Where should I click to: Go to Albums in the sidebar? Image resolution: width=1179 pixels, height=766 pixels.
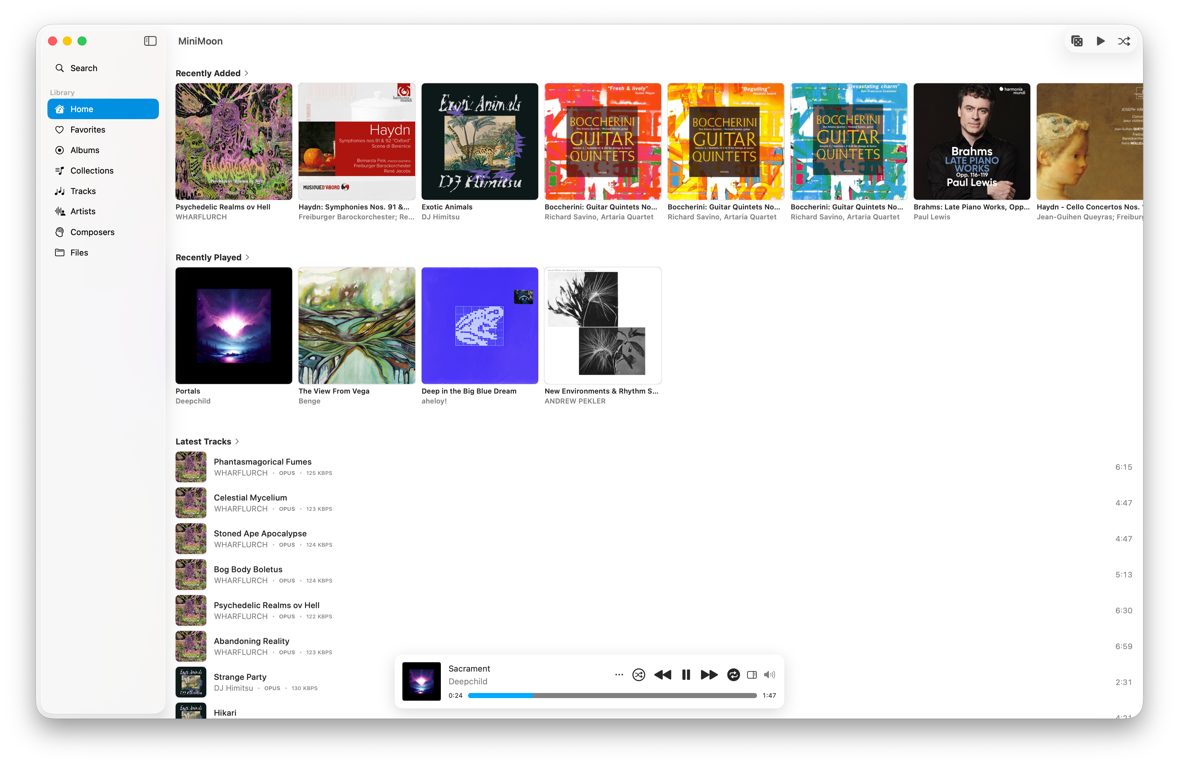tap(85, 150)
